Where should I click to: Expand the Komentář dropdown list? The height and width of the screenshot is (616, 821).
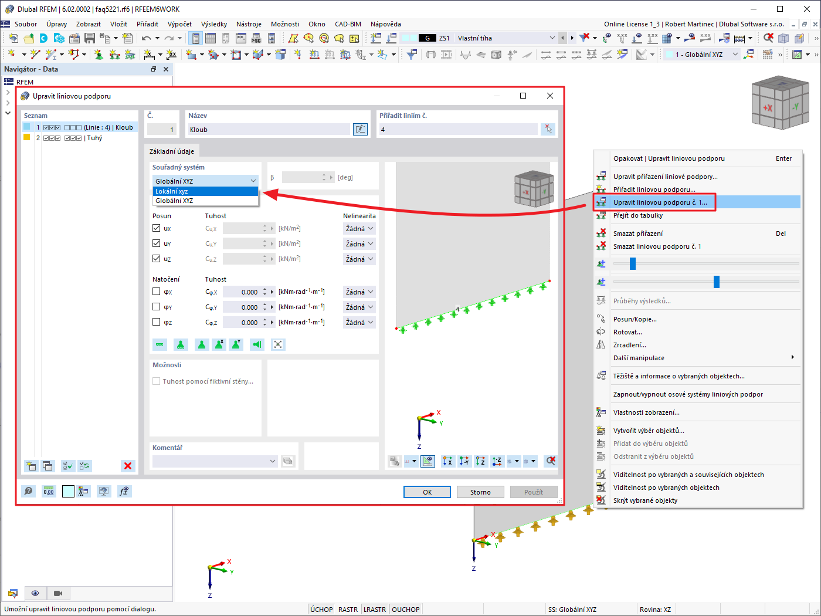[273, 461]
